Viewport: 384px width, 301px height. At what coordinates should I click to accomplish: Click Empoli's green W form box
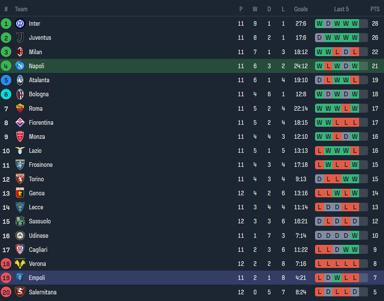click(337, 278)
